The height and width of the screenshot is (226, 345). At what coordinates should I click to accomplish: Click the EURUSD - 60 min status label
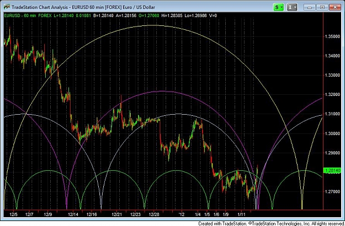pyautogui.click(x=20, y=15)
